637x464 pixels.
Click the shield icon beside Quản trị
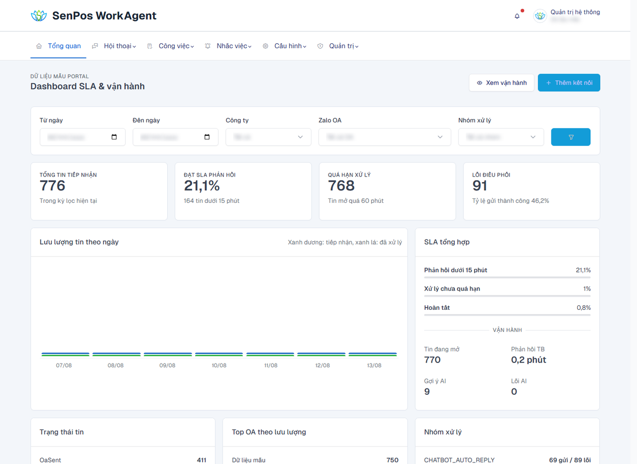coord(320,46)
